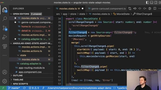161x90 pixels.
Task: Synchronize changes icon in status bar
Action: [x=24, y=88]
